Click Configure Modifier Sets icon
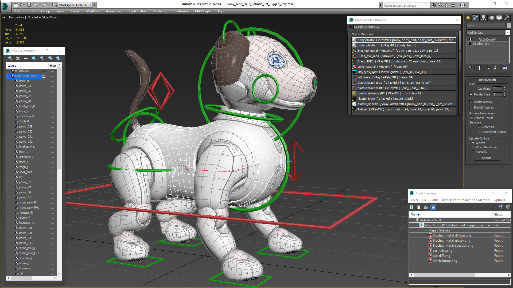Screen dimensions: 513x288 tap(505, 68)
